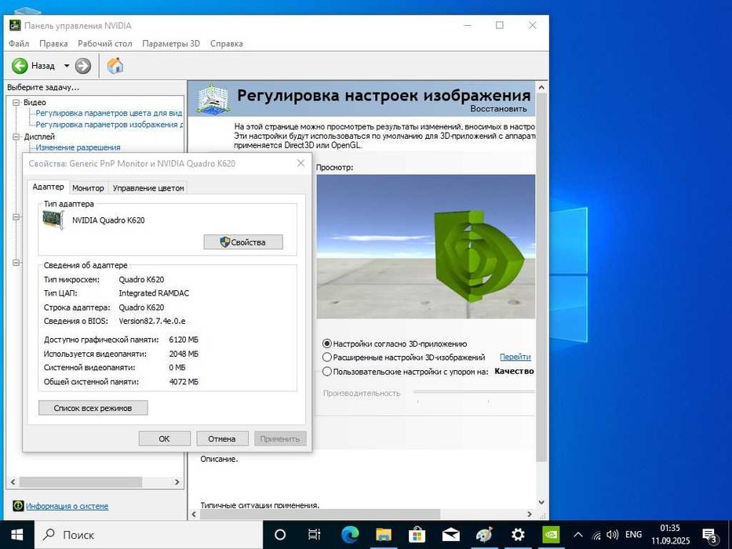The width and height of the screenshot is (732, 549).
Task: Switch to the Монитор tab
Action: pyautogui.click(x=88, y=187)
